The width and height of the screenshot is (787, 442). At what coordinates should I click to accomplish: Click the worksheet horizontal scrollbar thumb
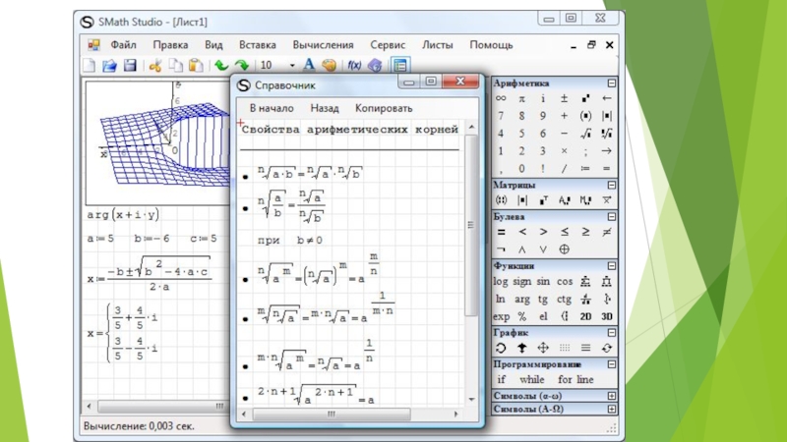pos(162,406)
